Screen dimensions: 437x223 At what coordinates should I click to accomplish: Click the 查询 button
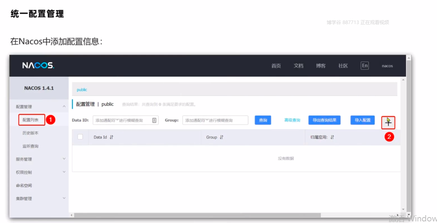click(x=263, y=120)
